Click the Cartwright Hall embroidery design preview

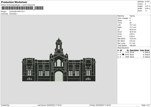[x=59, y=60]
